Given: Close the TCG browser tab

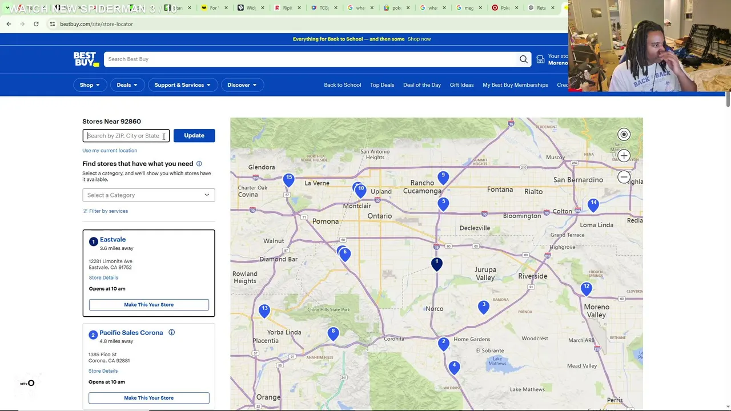Looking at the screenshot, I should pyautogui.click(x=335, y=8).
